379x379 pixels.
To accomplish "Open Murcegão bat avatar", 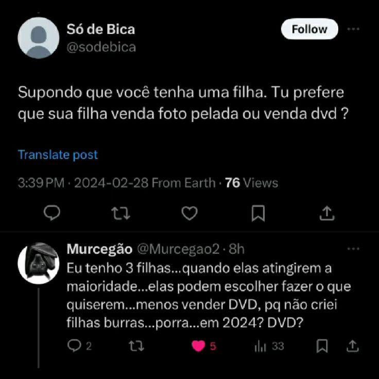I will (39, 263).
